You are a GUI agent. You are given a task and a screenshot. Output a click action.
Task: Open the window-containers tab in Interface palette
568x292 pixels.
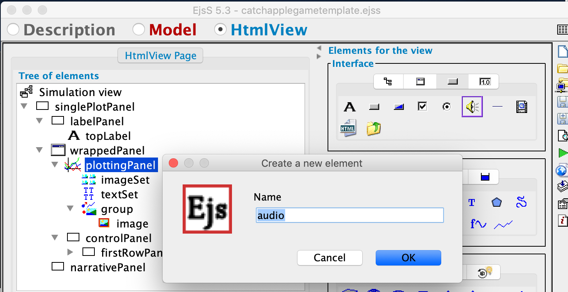[420, 81]
